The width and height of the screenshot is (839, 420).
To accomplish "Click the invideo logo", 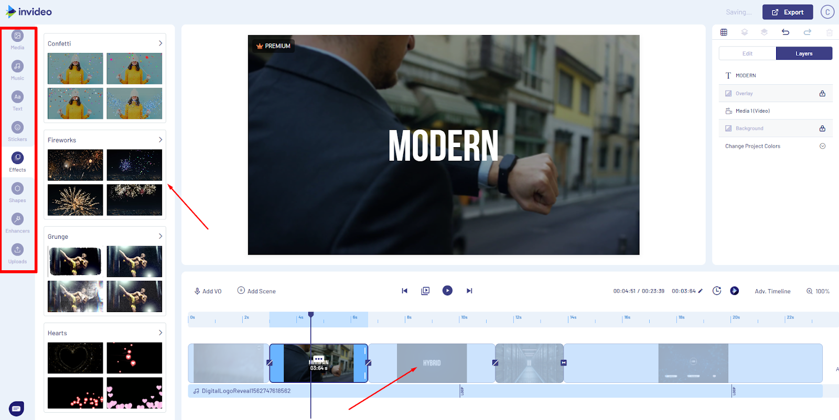I will [29, 12].
